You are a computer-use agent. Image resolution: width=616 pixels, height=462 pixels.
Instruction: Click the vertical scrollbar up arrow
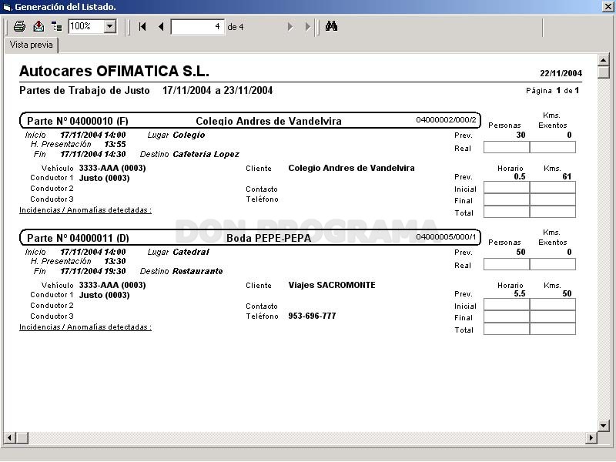tap(604, 60)
